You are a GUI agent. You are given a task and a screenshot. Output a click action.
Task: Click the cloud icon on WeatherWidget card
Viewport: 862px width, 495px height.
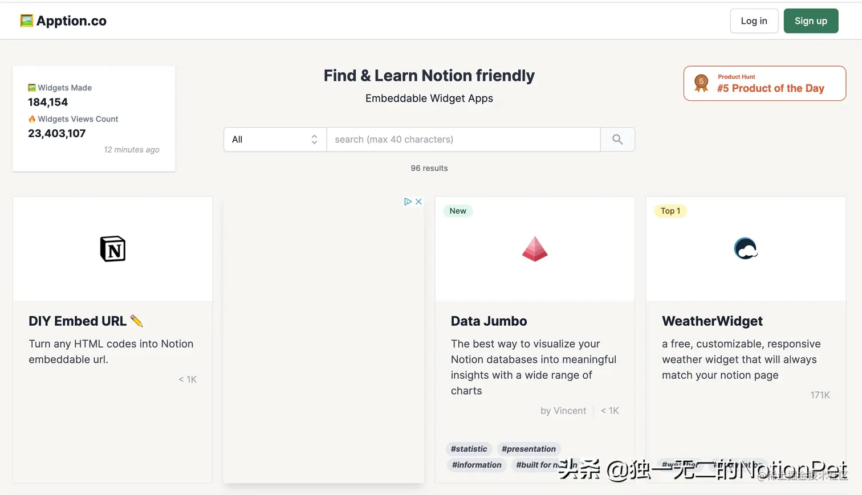pyautogui.click(x=745, y=248)
